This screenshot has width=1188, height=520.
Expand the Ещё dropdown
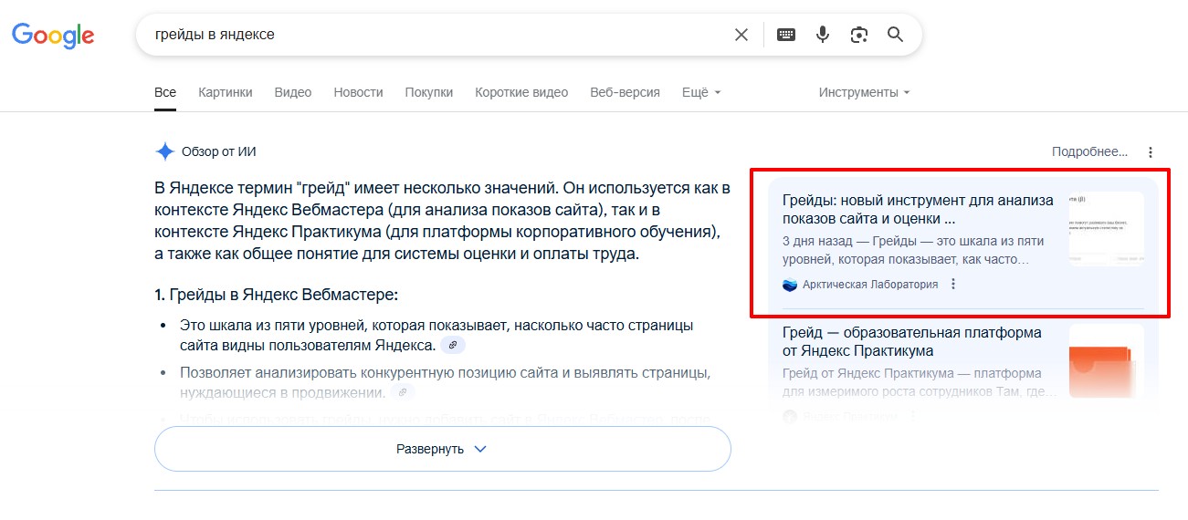click(701, 92)
